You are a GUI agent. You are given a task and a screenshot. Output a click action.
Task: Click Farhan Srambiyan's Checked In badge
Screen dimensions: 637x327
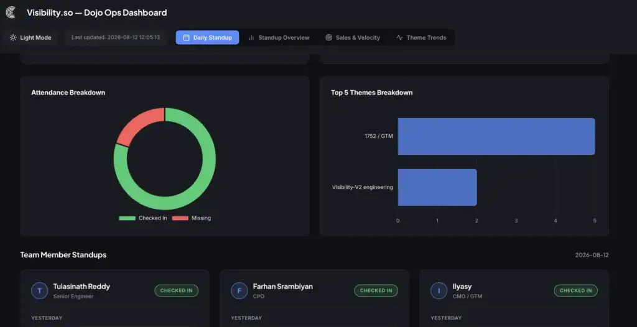point(376,290)
